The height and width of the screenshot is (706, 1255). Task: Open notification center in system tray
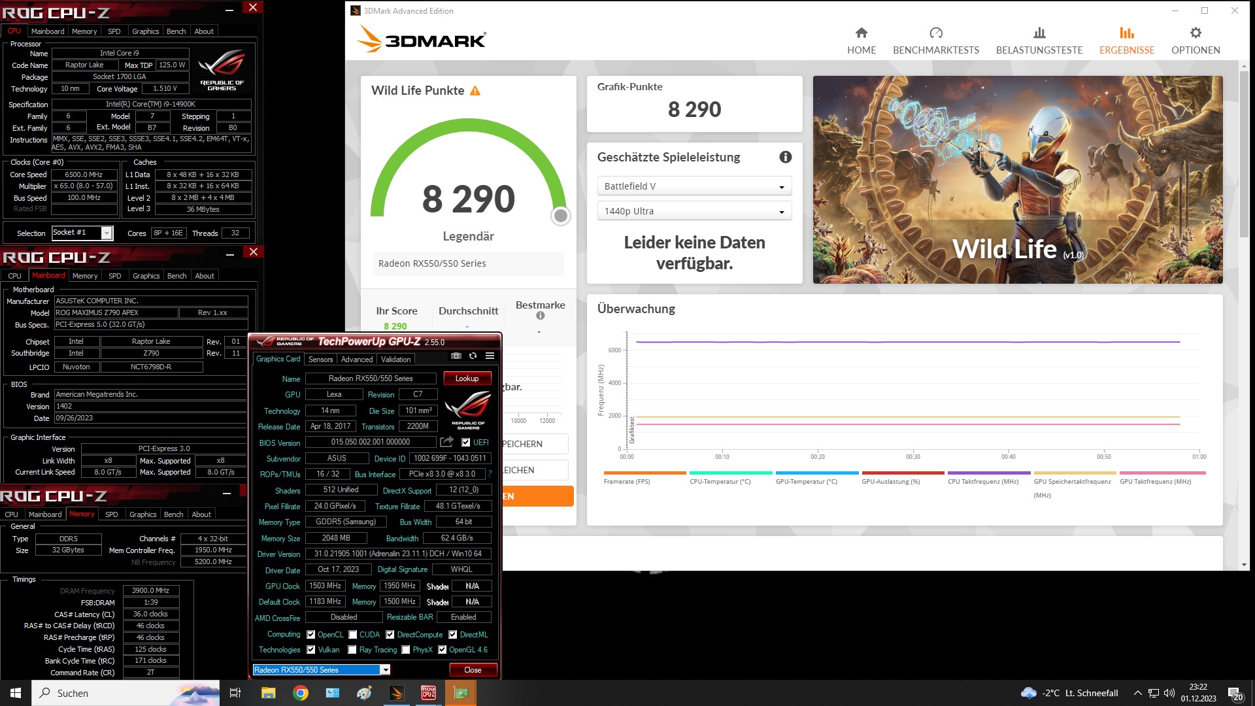pyautogui.click(x=1235, y=693)
